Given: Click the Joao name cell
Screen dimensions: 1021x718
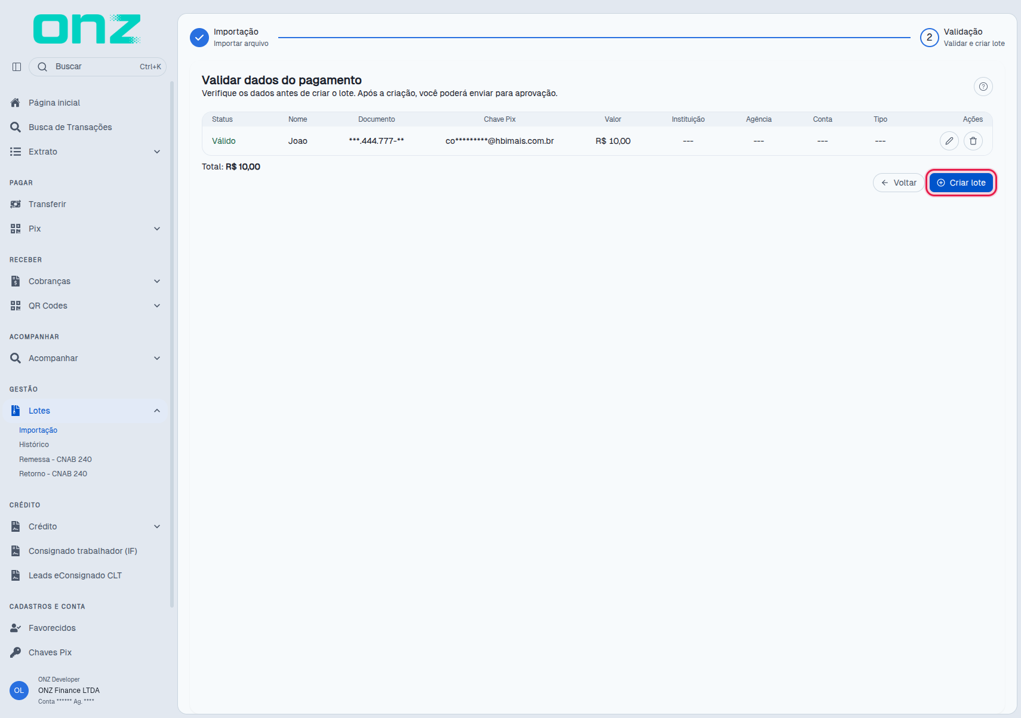Looking at the screenshot, I should click(x=298, y=141).
